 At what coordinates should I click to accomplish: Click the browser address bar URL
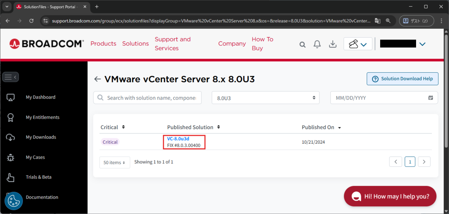coord(211,21)
